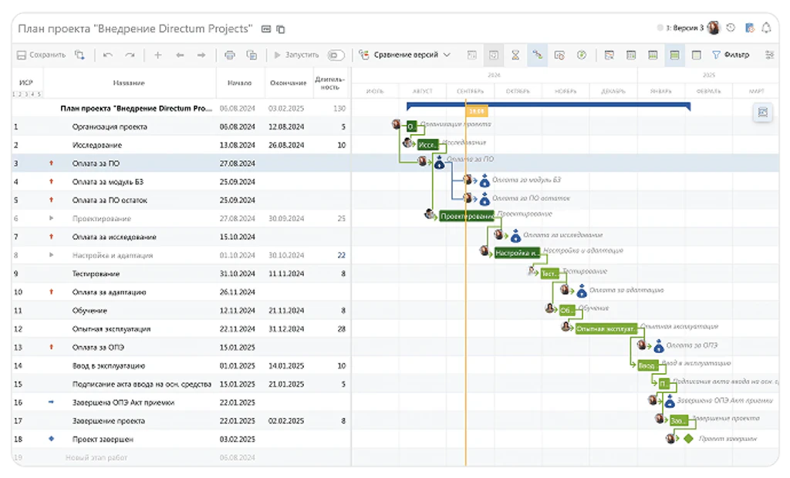Select the plain panel view icon
This screenshot has height=478, width=790.
point(697,55)
